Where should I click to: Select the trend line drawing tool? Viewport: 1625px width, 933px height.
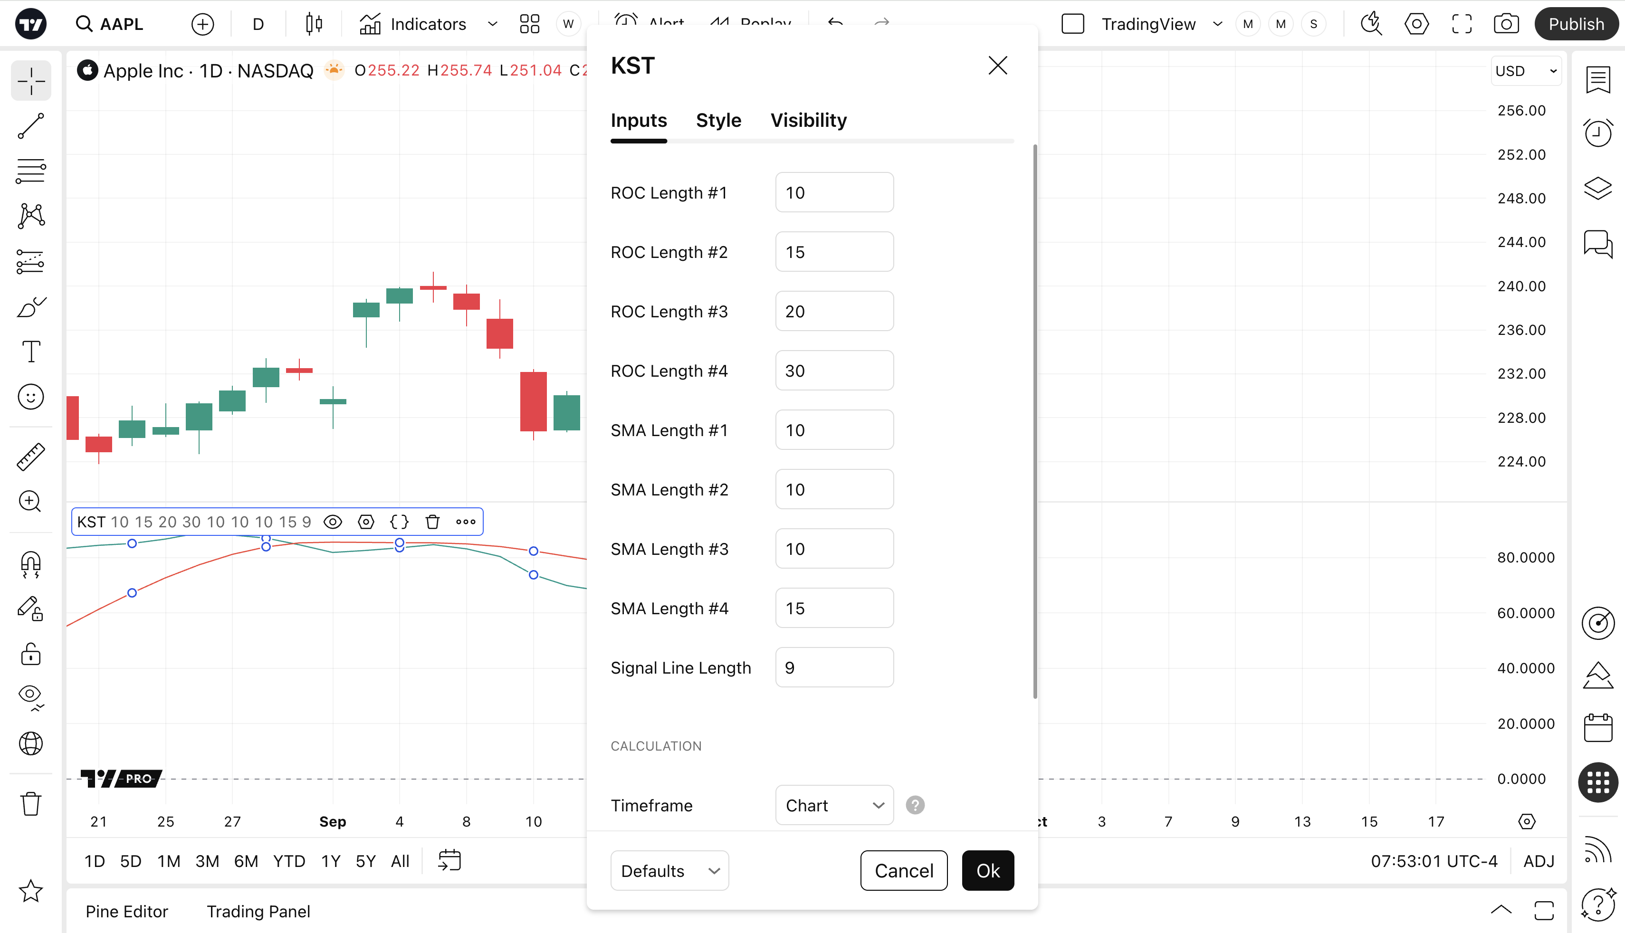(x=31, y=126)
